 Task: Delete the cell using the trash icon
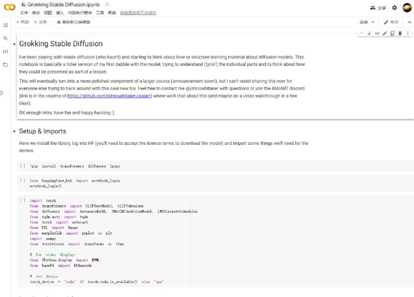400,33
